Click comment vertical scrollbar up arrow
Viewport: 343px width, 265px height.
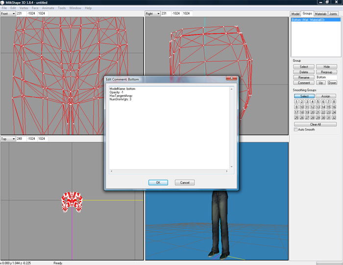[x=231, y=89]
